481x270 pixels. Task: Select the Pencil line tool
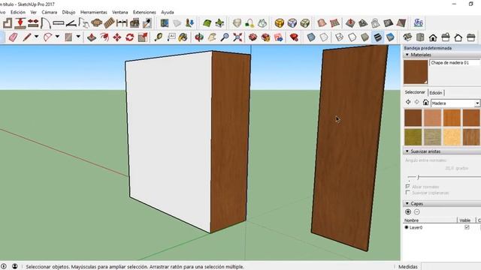(x=27, y=37)
